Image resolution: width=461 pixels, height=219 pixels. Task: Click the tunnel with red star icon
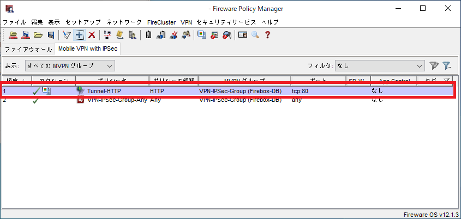click(x=173, y=35)
